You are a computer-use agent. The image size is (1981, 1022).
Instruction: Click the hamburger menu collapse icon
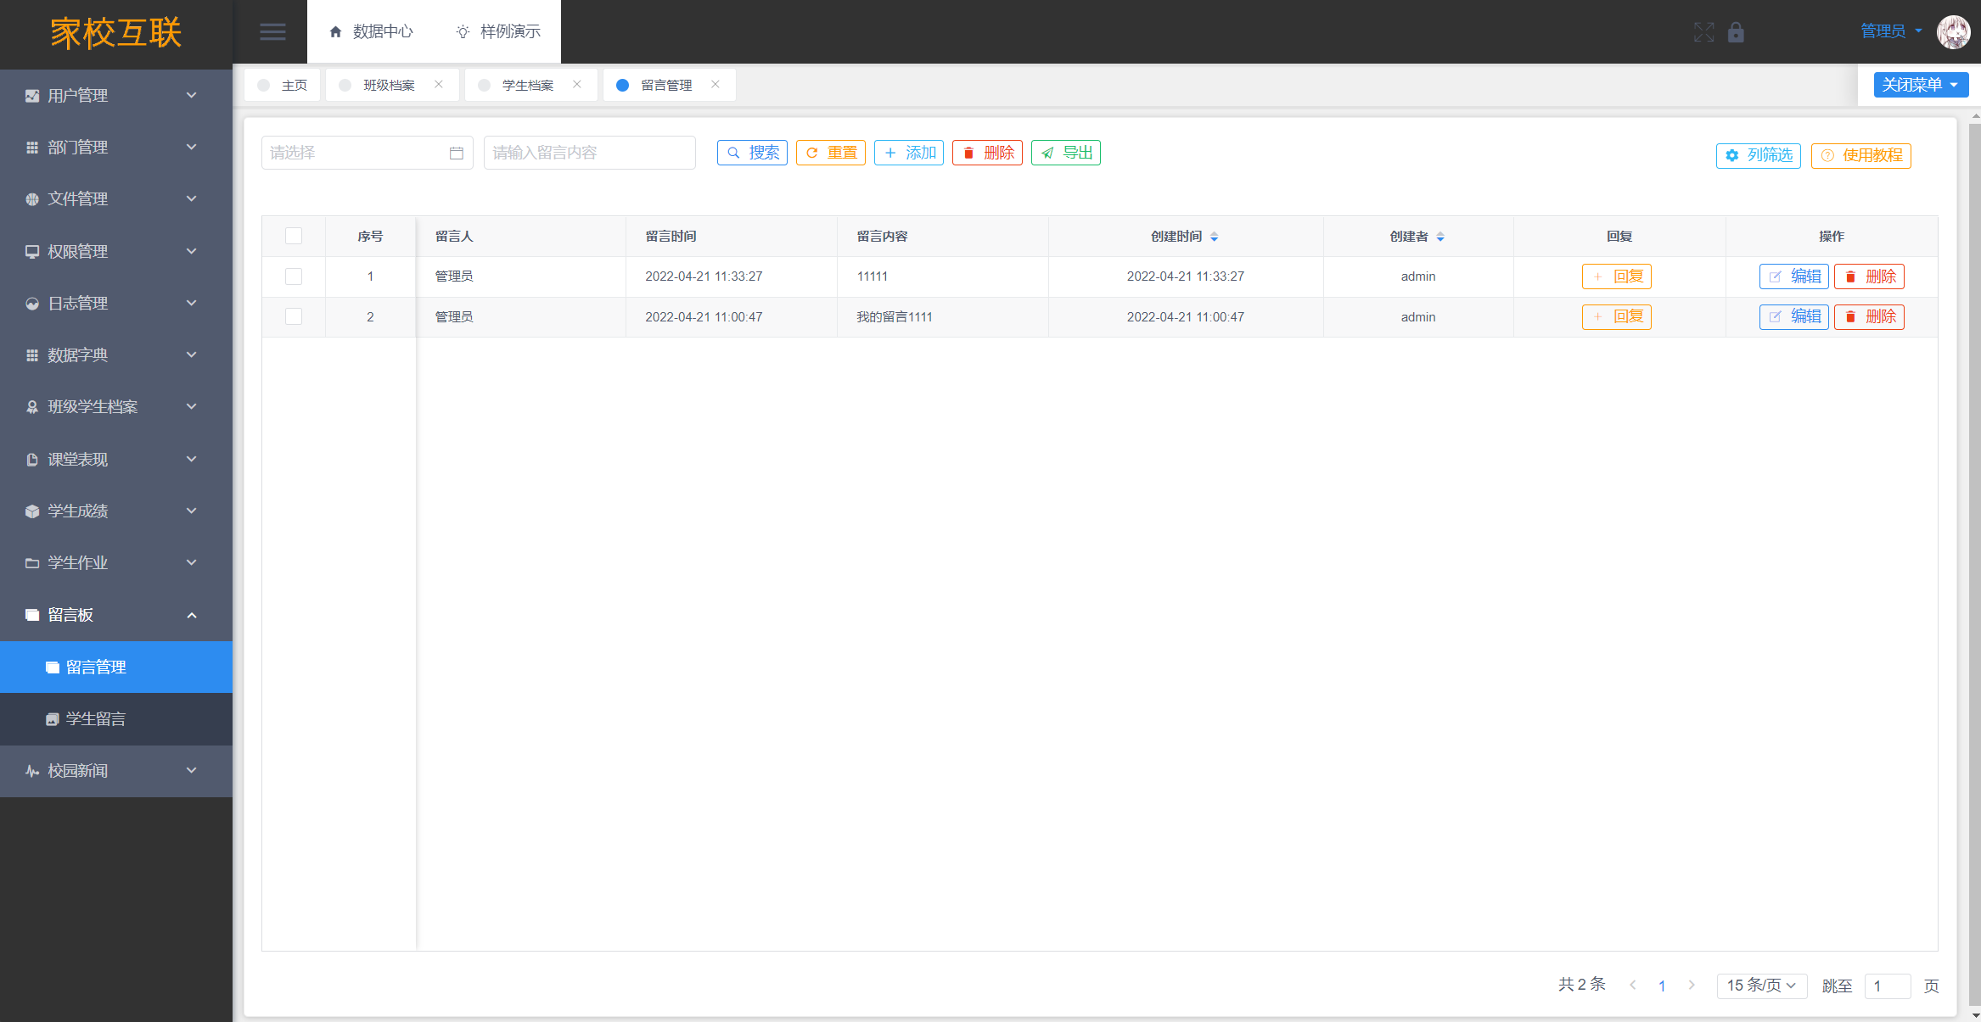click(272, 32)
